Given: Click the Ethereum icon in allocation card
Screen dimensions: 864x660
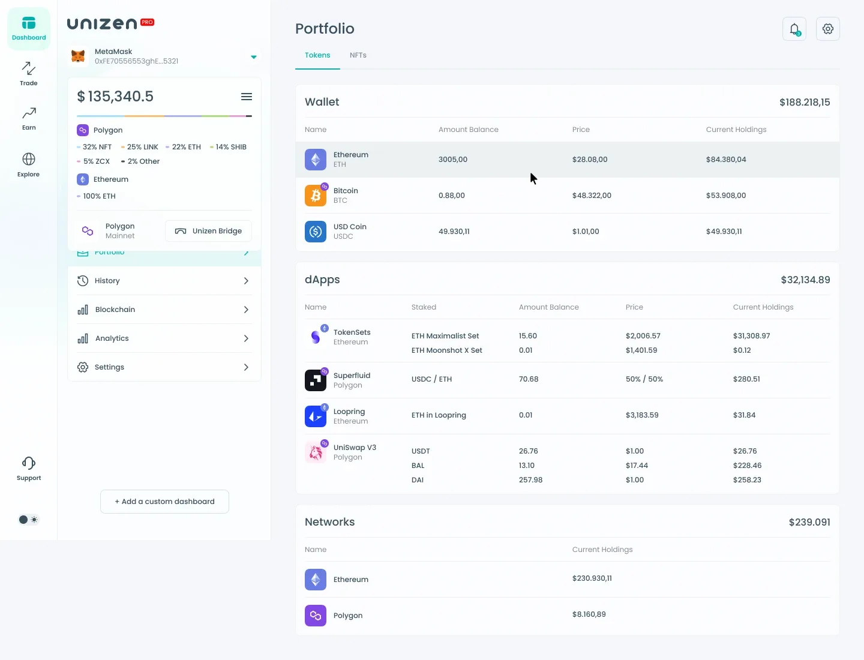Looking at the screenshot, I should click(83, 179).
